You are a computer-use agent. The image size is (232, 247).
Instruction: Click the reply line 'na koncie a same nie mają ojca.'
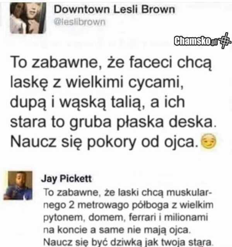117,230
